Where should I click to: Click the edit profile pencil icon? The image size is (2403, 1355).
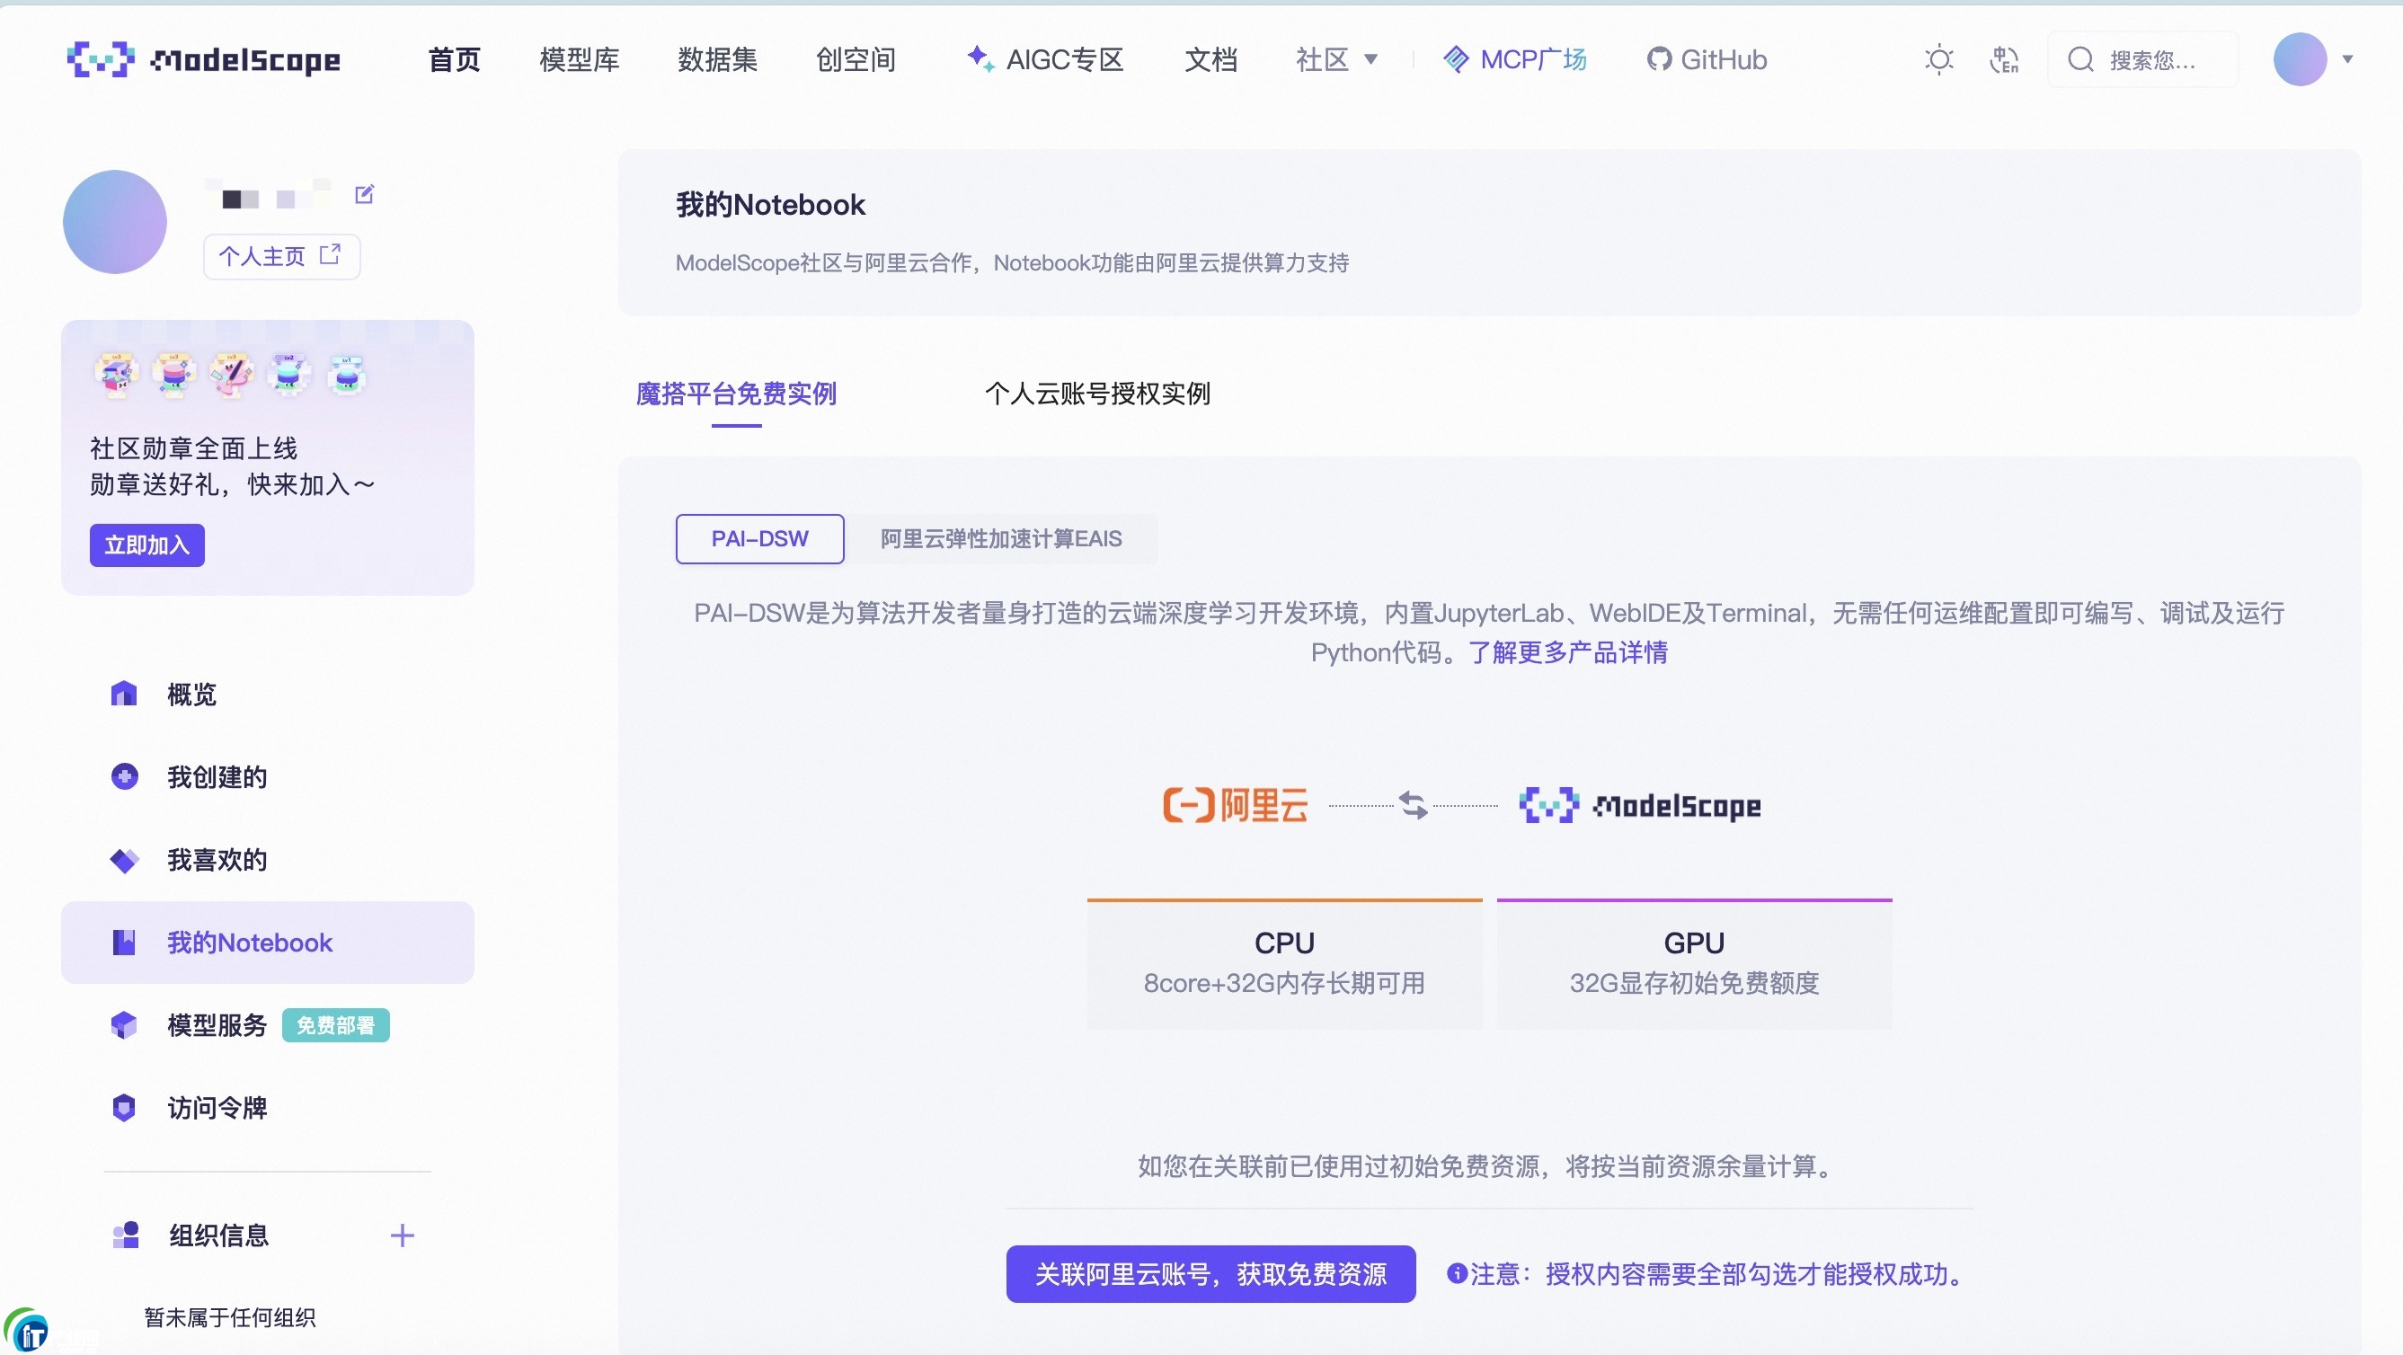pyautogui.click(x=365, y=194)
